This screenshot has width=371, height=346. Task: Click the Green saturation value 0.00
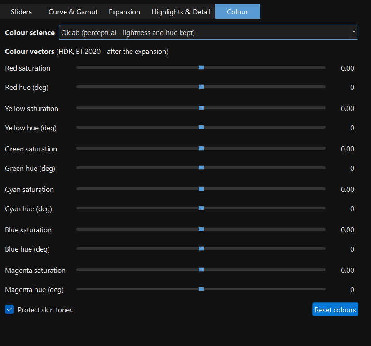click(347, 149)
